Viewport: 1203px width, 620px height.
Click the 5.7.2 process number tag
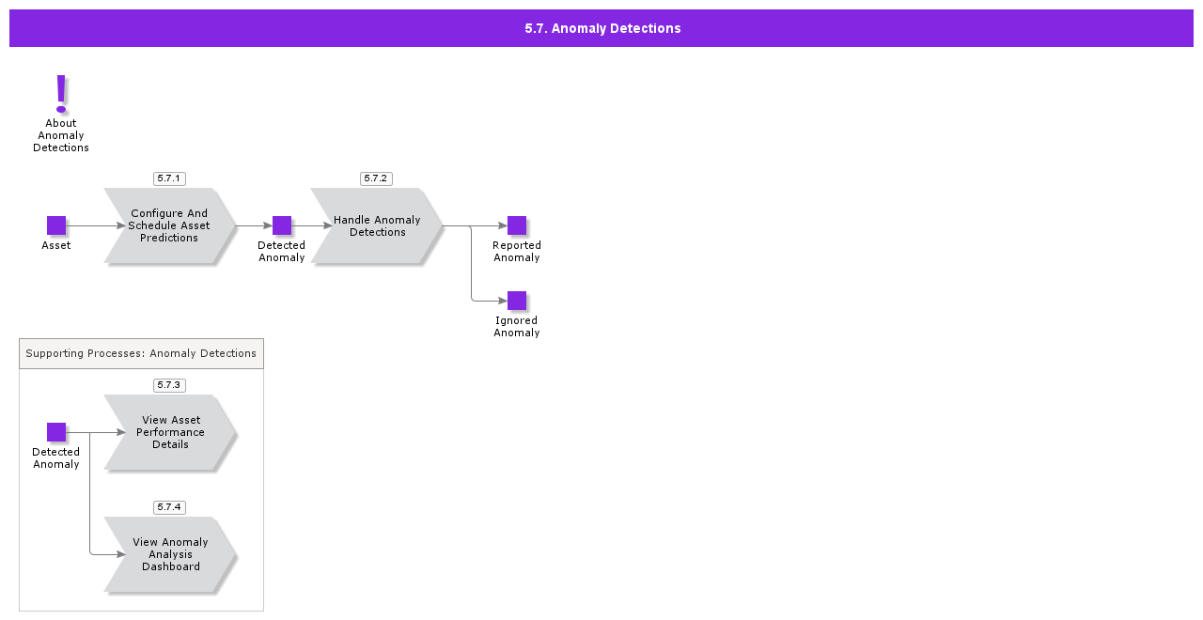tap(376, 178)
